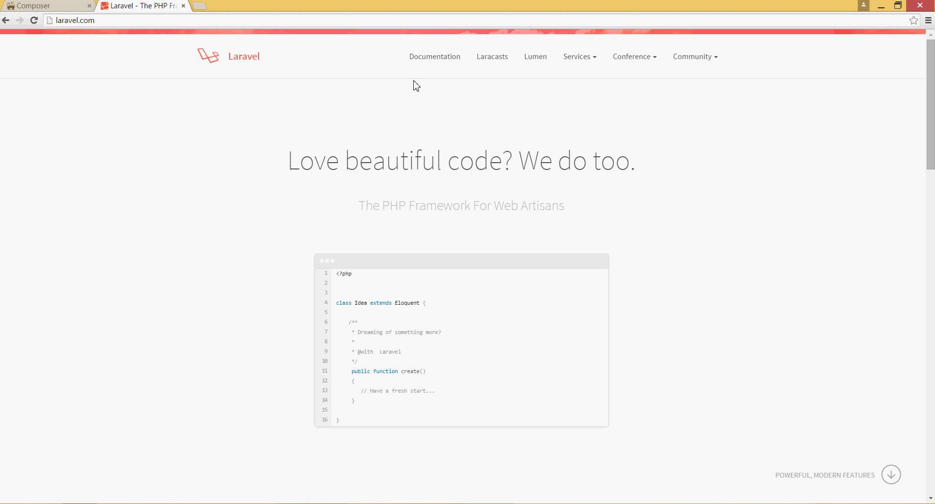
Task: Click the Laravel brand name text
Action: click(x=244, y=56)
